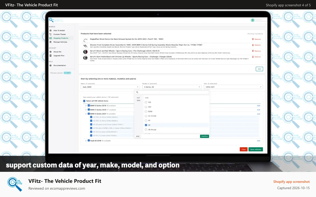Click the Add button below the selected products

(x=259, y=69)
